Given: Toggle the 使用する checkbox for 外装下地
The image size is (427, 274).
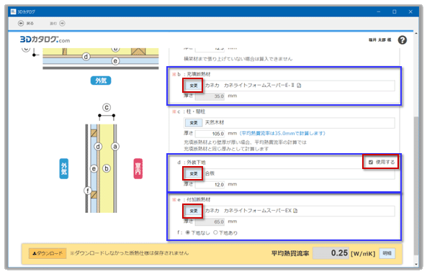Looking at the screenshot, I should click(371, 162).
